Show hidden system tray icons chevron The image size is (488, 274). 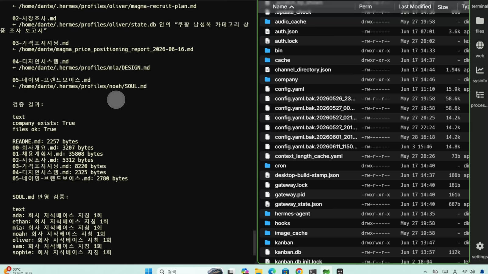click(425, 271)
